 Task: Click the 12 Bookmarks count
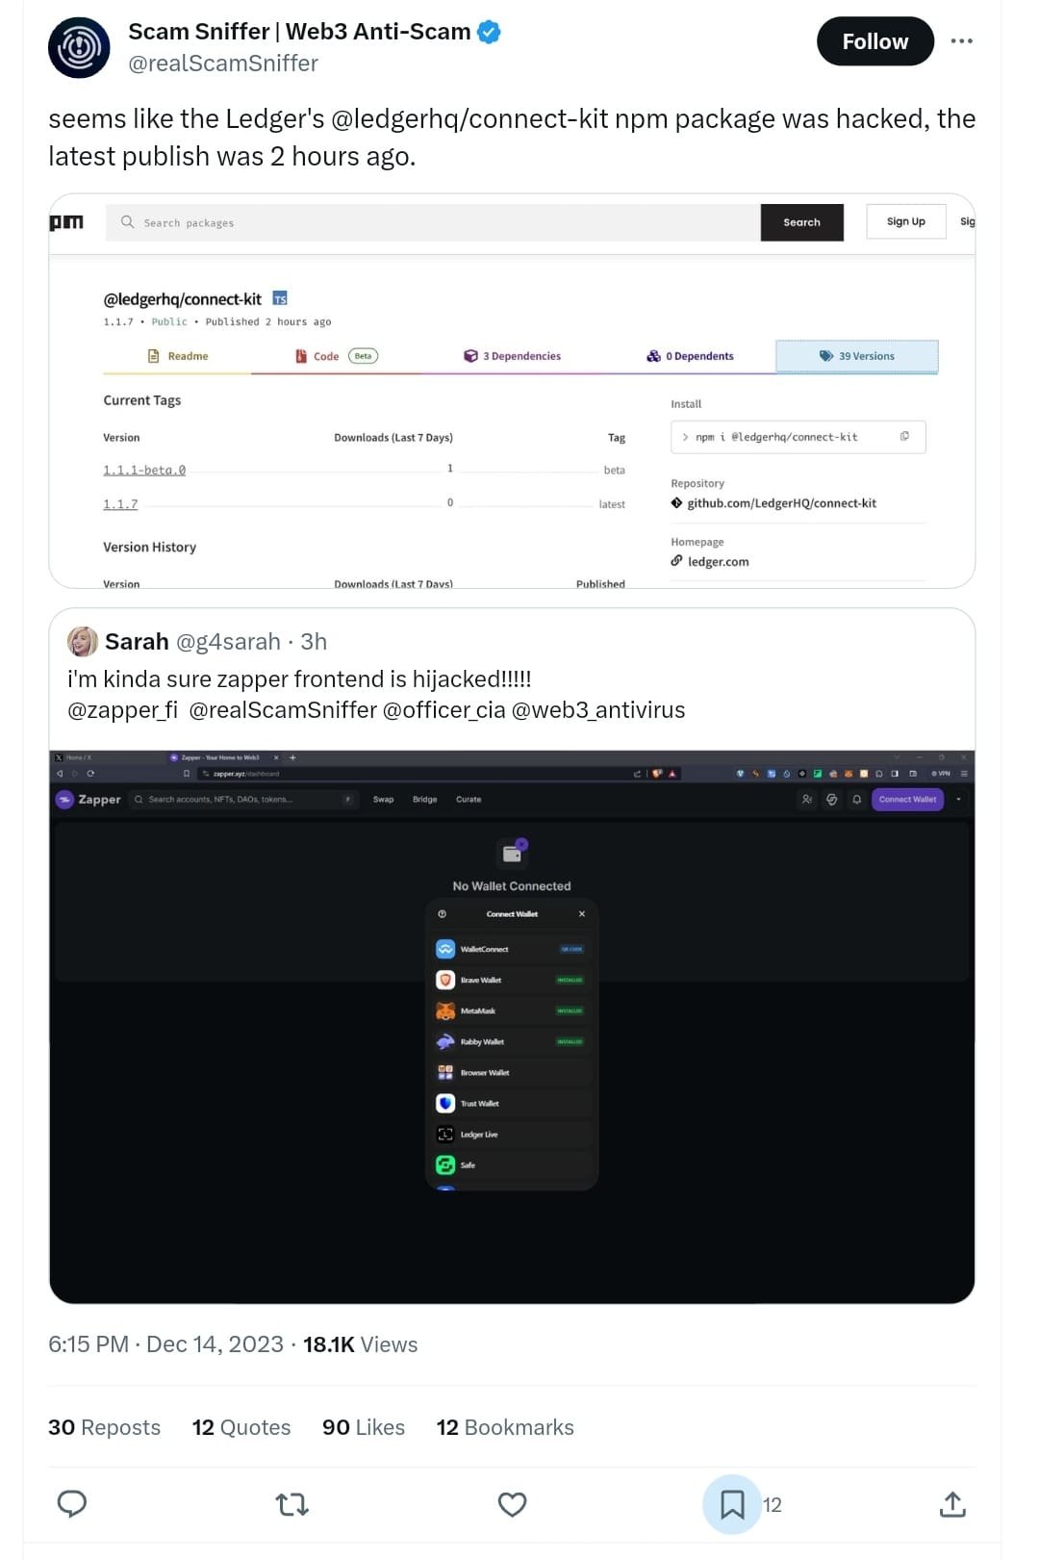click(505, 1427)
